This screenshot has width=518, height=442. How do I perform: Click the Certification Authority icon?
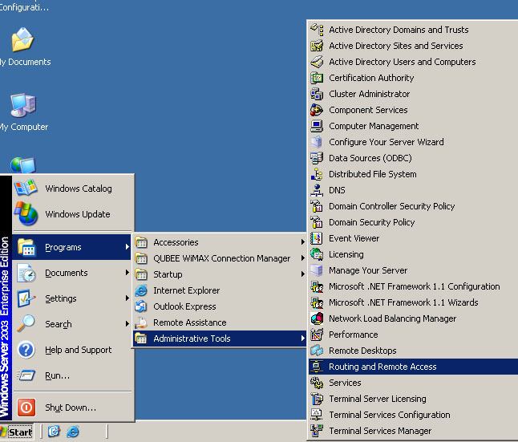[x=317, y=78]
